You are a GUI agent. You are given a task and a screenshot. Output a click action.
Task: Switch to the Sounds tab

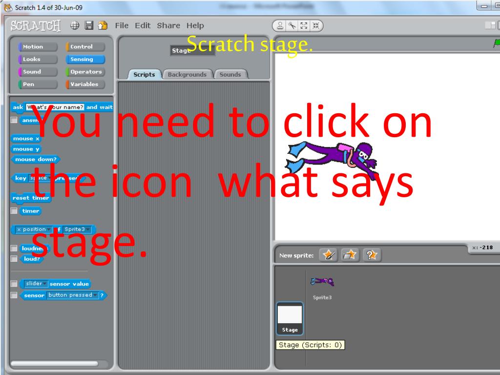point(230,74)
